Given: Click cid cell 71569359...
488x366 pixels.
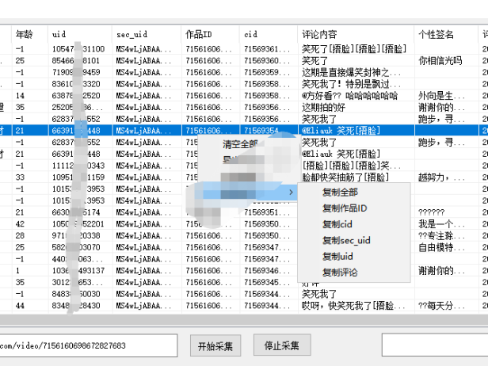Looking at the screenshot, I should pyautogui.click(x=267, y=72).
